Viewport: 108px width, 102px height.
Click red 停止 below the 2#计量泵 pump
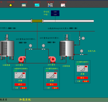[x=52, y=84]
